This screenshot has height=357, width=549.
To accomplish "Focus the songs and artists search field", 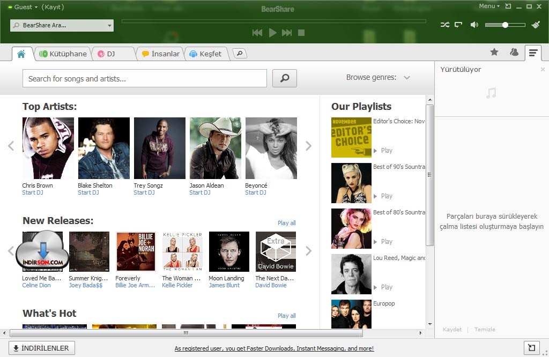I will [x=145, y=78].
